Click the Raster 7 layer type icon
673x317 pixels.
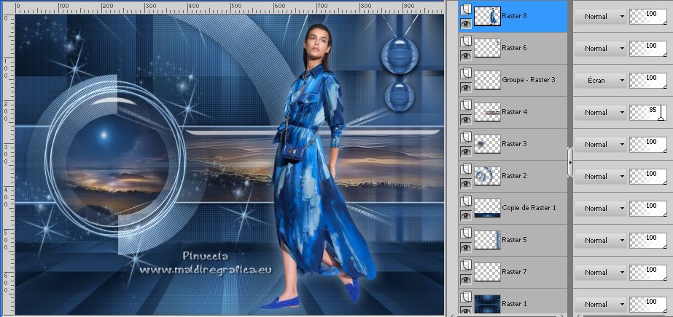(x=466, y=265)
